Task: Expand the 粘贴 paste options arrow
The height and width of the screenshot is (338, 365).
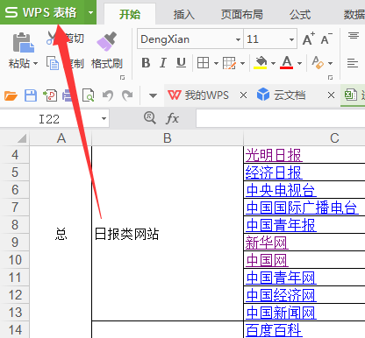Action: [x=35, y=63]
